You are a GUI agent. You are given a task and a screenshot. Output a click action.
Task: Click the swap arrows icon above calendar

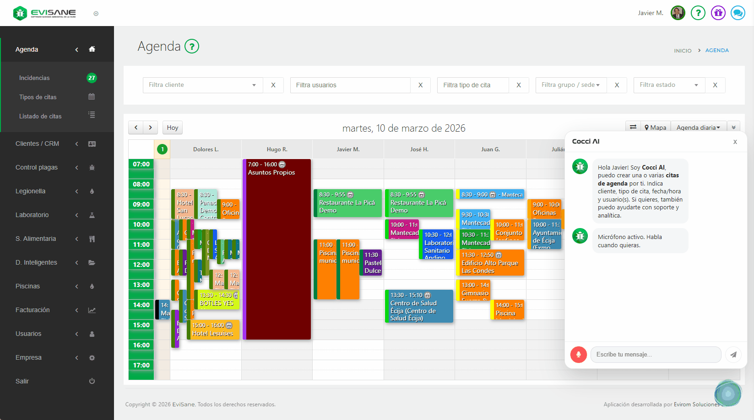(633, 128)
